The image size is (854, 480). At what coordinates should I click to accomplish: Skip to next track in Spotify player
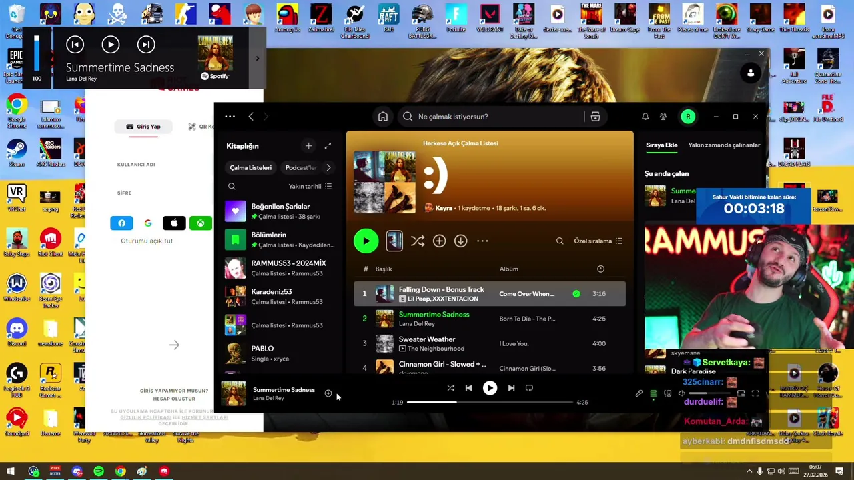tap(511, 388)
